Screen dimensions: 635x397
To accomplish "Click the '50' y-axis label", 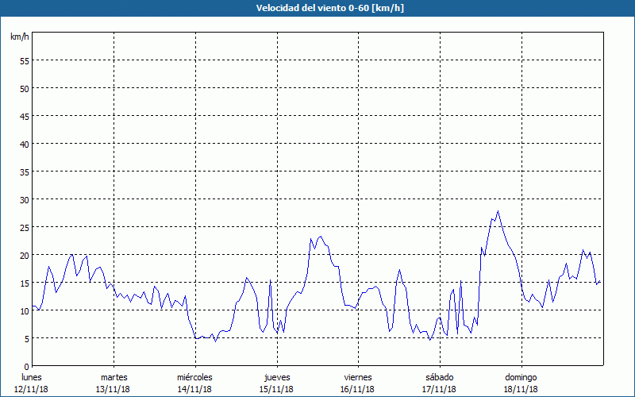I will point(25,88).
